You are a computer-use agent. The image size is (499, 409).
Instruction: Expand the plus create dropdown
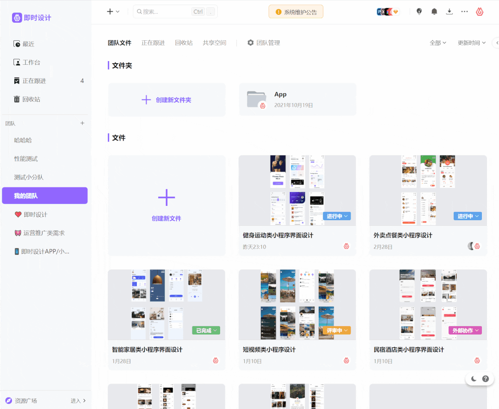pos(113,12)
